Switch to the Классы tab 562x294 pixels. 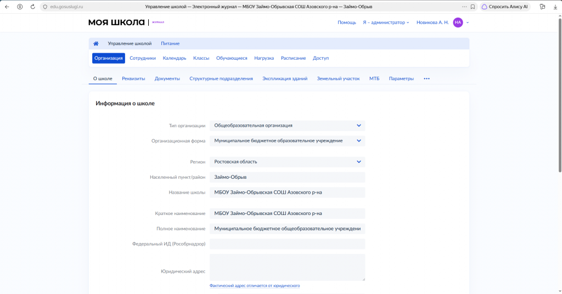click(x=201, y=58)
